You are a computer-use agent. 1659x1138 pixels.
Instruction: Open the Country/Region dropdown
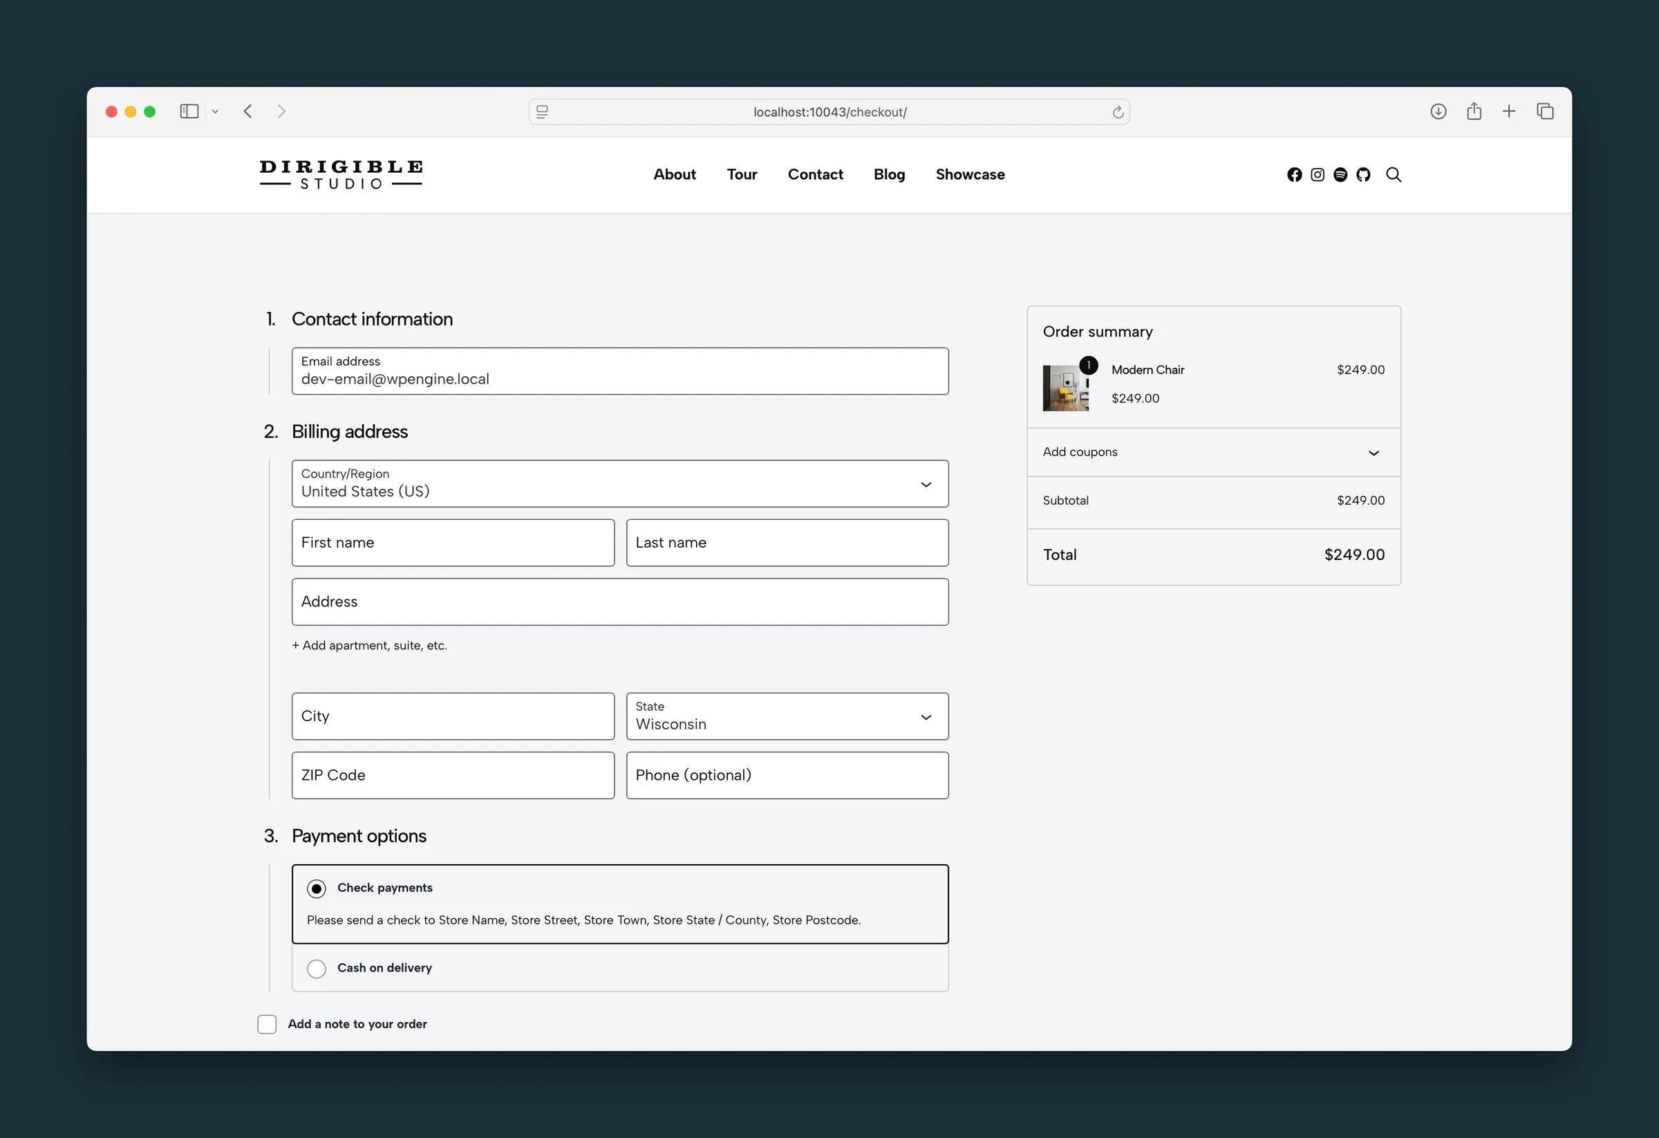[620, 484]
